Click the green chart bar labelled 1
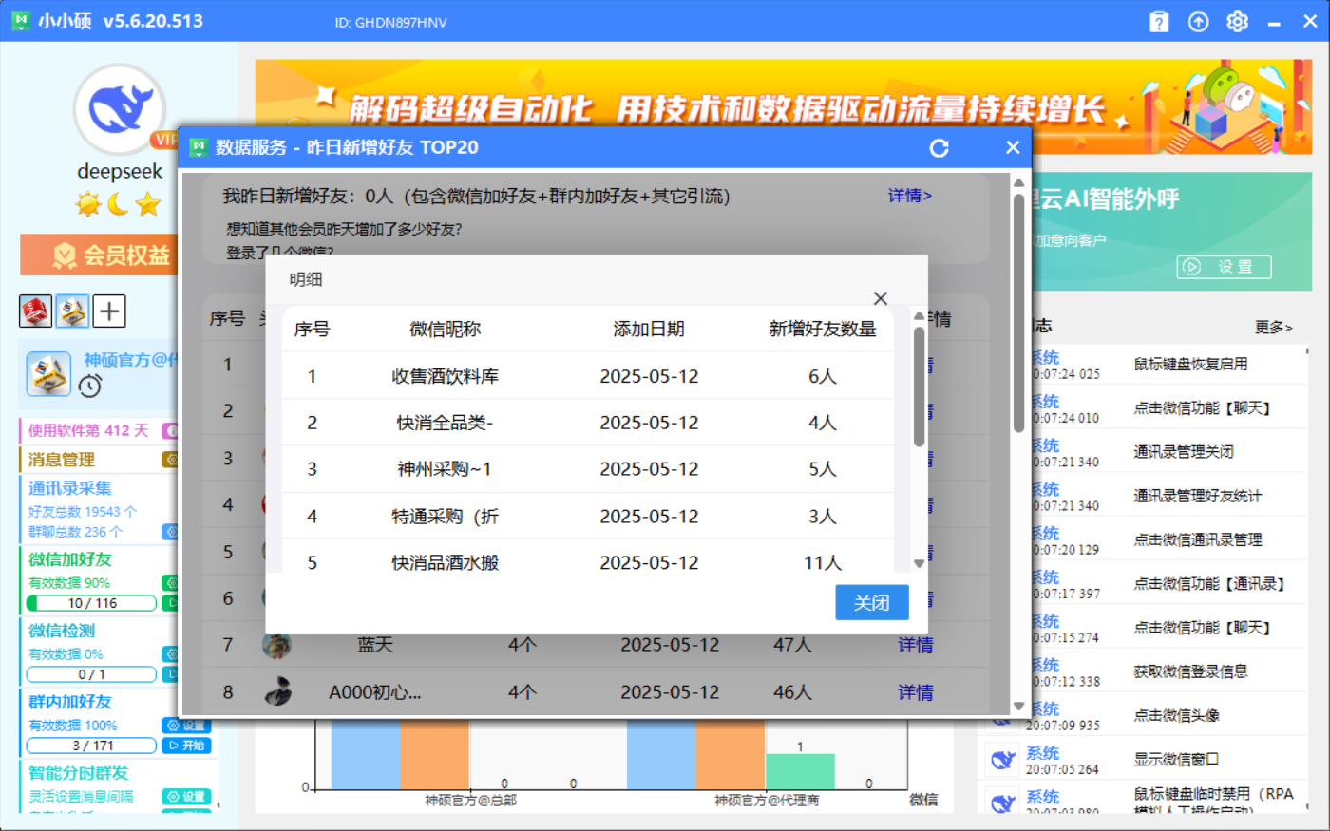This screenshot has width=1330, height=831. pos(800,771)
